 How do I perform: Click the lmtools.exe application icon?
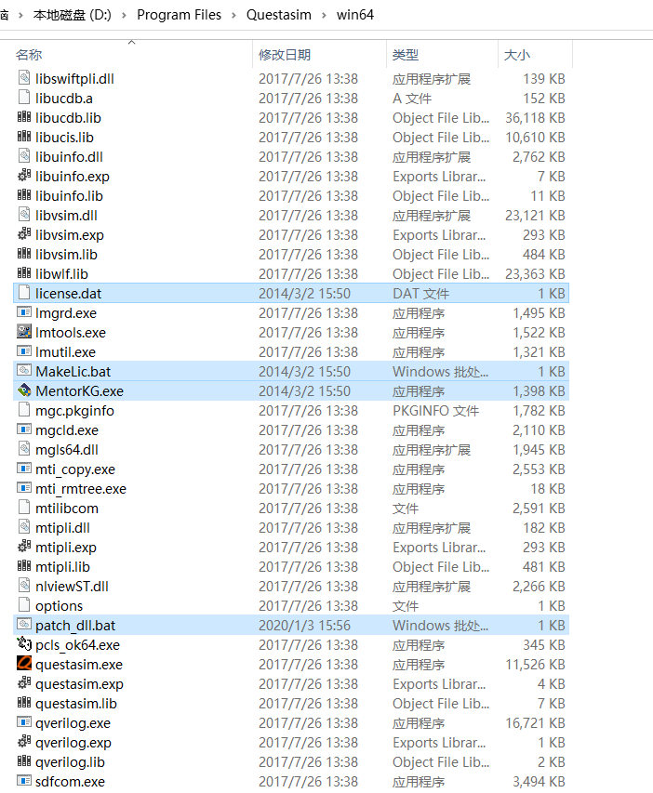point(24,332)
